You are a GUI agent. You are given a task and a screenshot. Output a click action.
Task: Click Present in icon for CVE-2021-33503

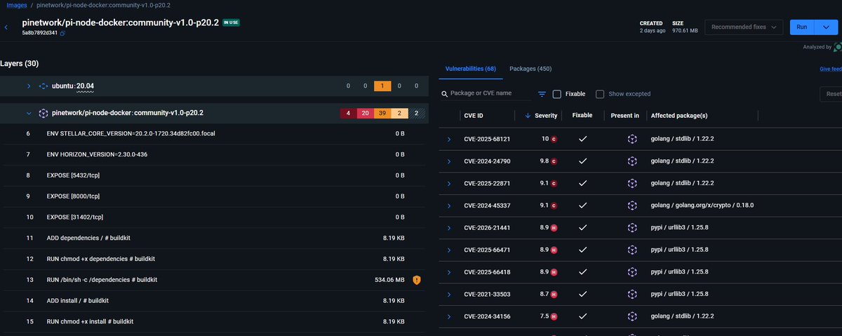631,294
